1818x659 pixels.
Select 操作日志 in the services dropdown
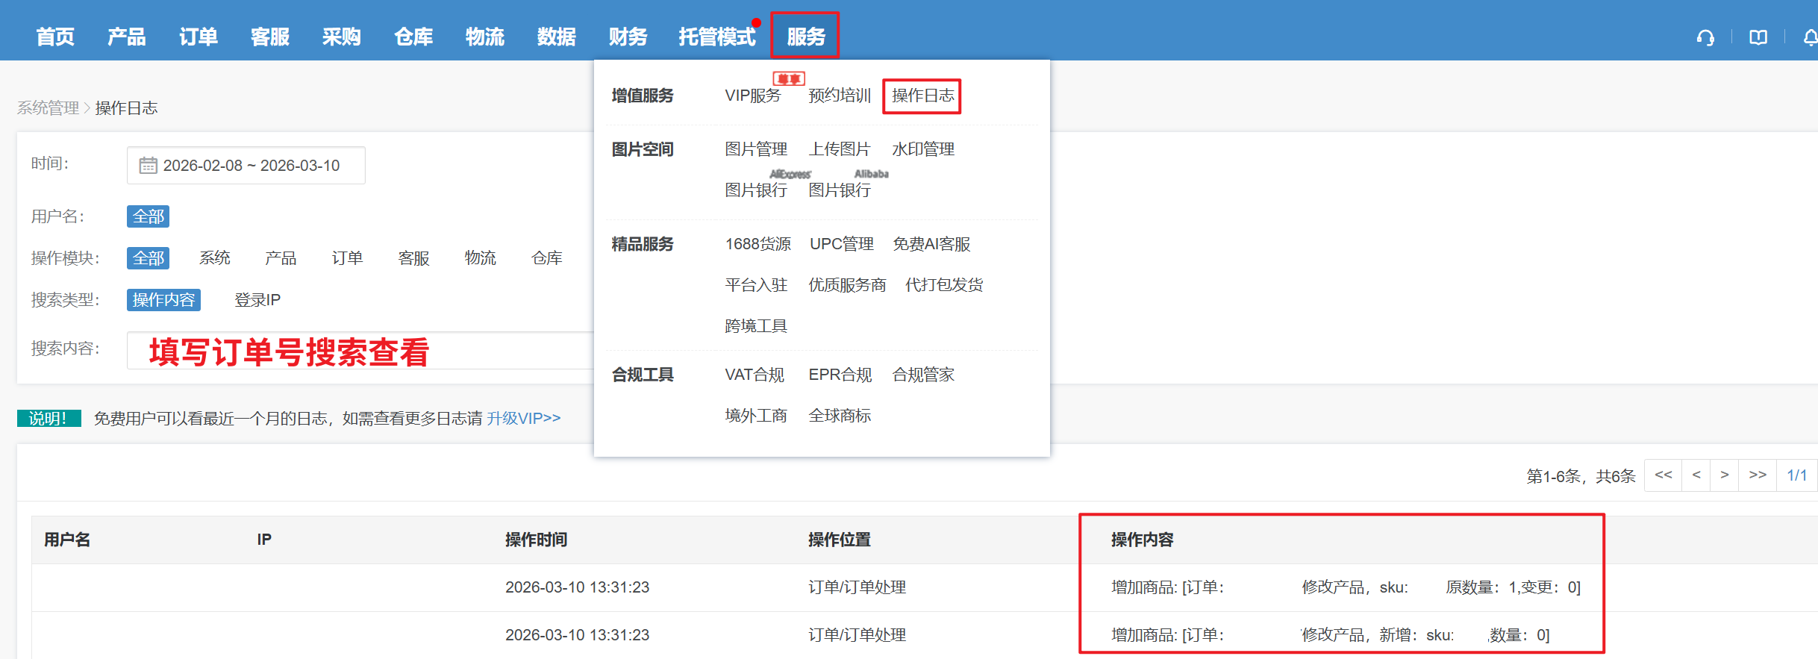pos(922,96)
